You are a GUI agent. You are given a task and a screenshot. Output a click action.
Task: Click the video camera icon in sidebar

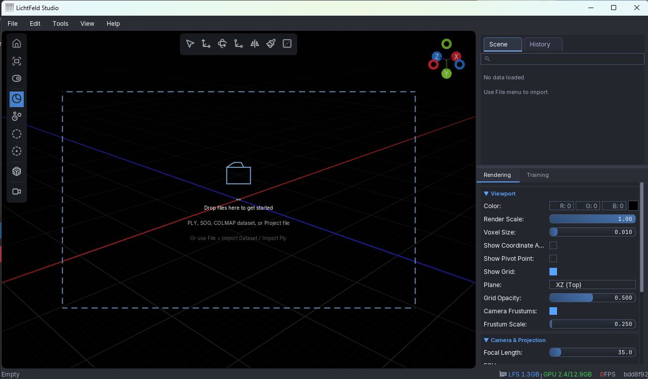tap(17, 192)
